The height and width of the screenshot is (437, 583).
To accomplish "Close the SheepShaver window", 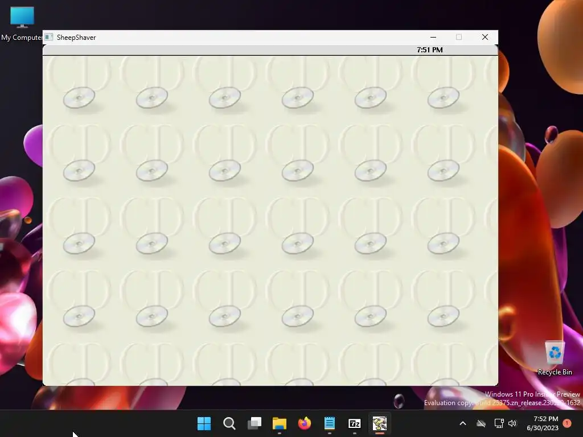I will 485,37.
